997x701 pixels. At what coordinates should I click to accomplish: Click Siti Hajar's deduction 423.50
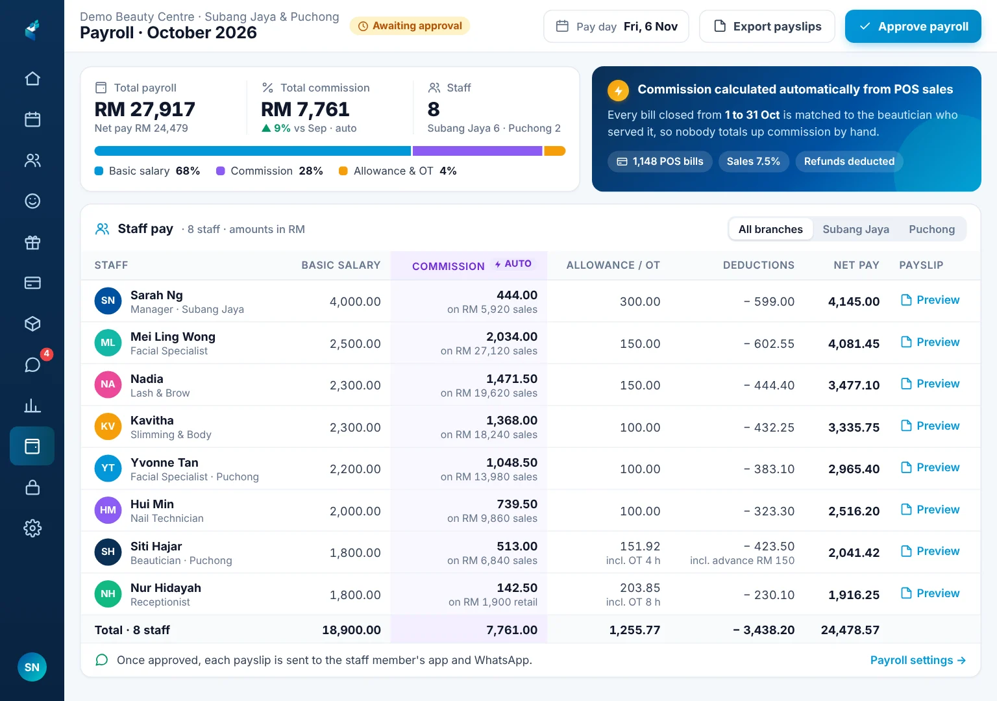click(769, 547)
